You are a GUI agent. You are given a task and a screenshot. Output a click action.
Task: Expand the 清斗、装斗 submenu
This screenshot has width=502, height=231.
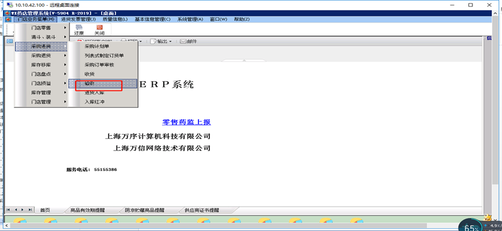42,37
